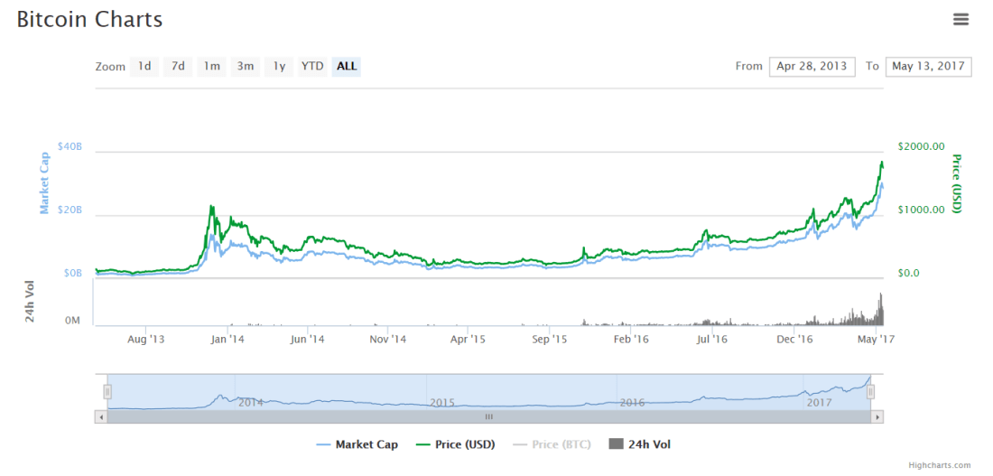Click the Nov '14 axis label
993x476 pixels.
tap(387, 340)
